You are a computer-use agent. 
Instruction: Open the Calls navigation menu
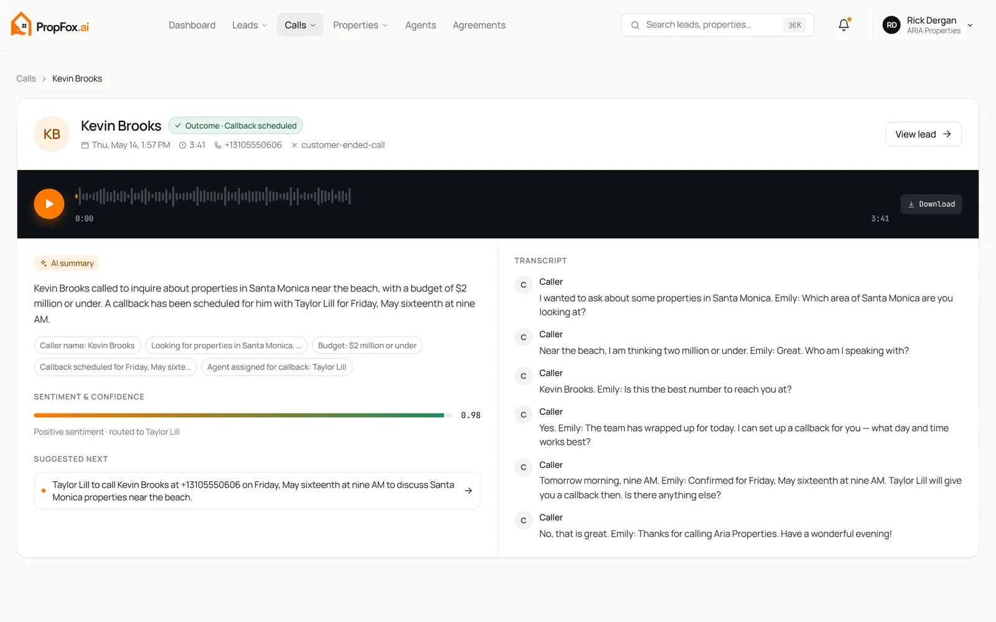point(300,25)
